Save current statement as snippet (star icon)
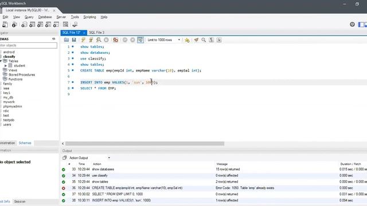Image resolution: width=367 pixels, height=206 pixels. (187, 40)
